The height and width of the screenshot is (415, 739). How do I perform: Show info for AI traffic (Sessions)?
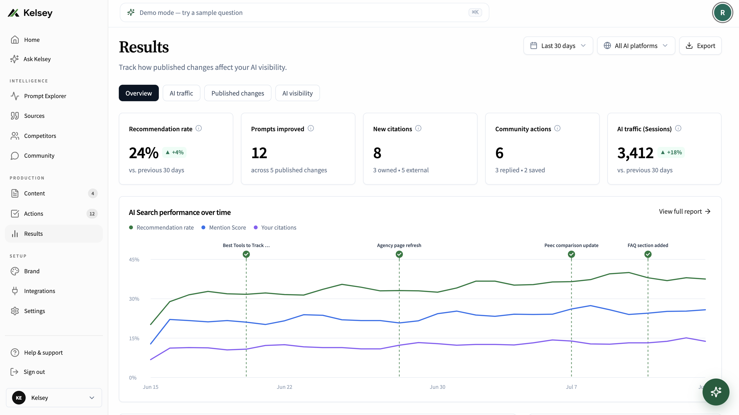click(678, 128)
